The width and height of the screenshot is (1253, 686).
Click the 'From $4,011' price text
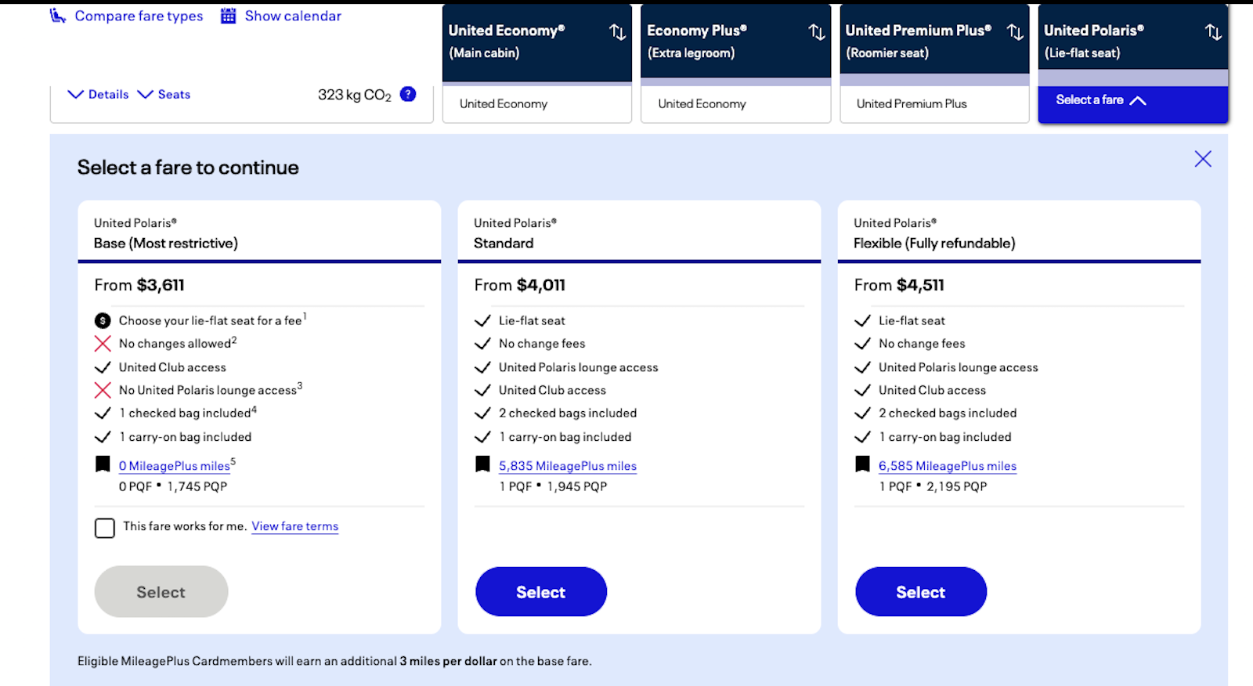pyautogui.click(x=519, y=285)
